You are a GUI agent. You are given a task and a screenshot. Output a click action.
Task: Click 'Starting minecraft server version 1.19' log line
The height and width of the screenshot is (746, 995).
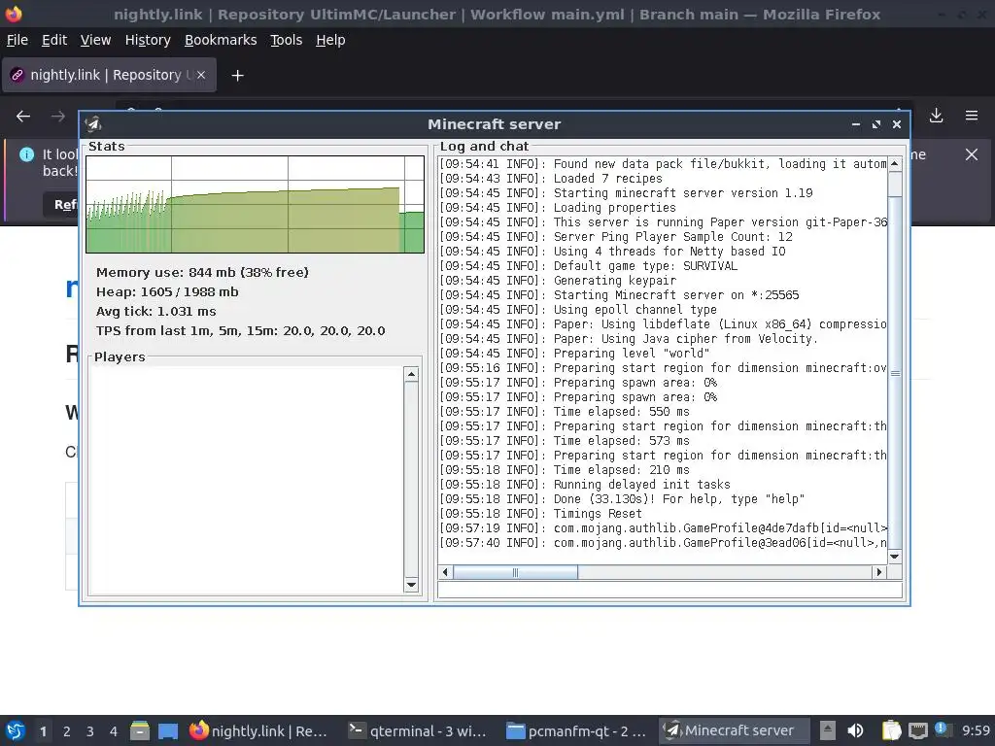tap(626, 193)
